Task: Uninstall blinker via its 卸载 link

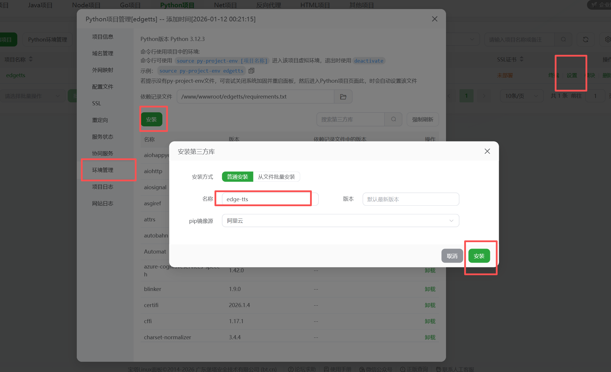Action: [x=430, y=289]
